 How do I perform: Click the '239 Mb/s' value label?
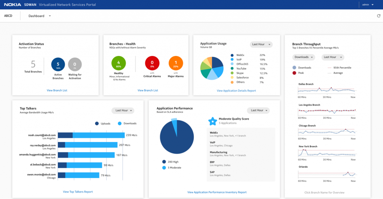coord(132,135)
